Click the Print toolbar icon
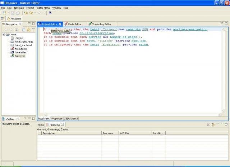 coord(18,13)
